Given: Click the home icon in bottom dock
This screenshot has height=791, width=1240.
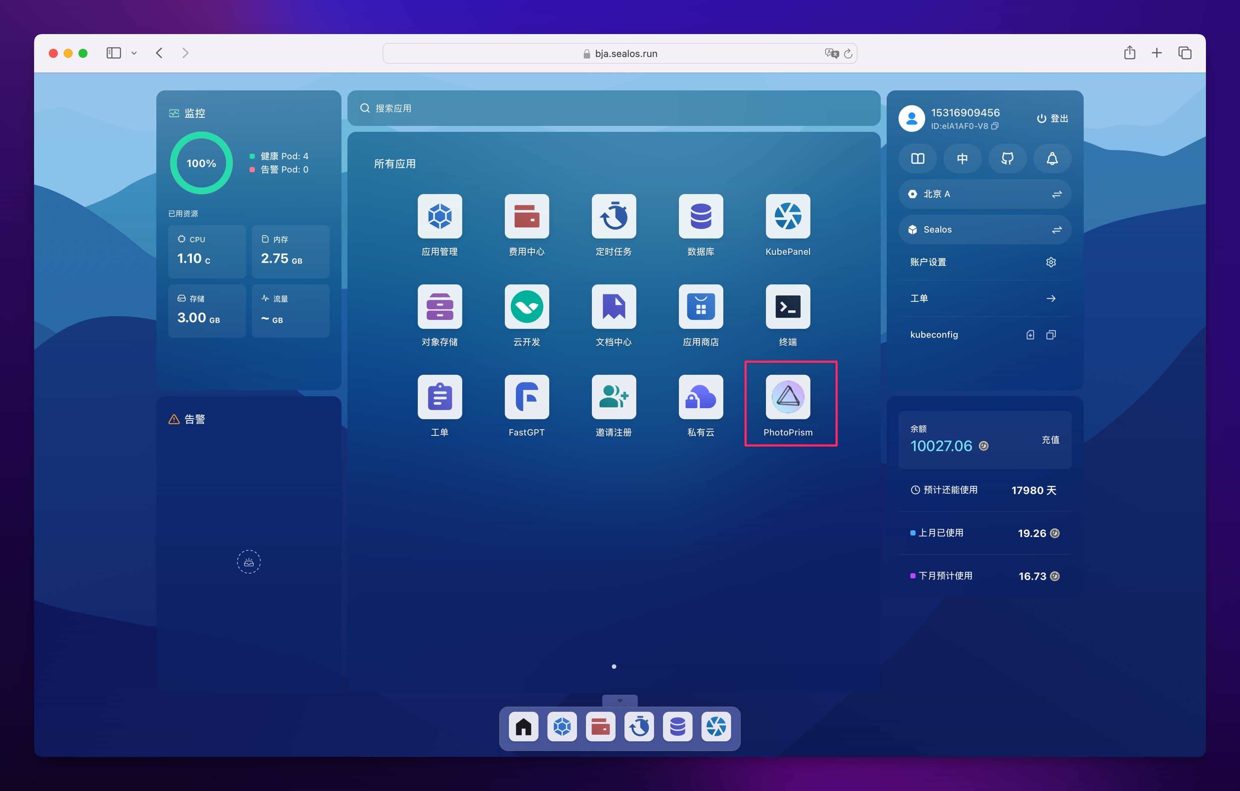Looking at the screenshot, I should pyautogui.click(x=523, y=727).
